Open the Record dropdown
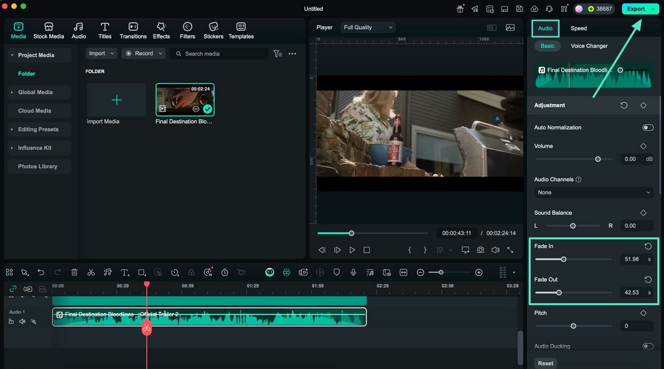 click(x=145, y=54)
